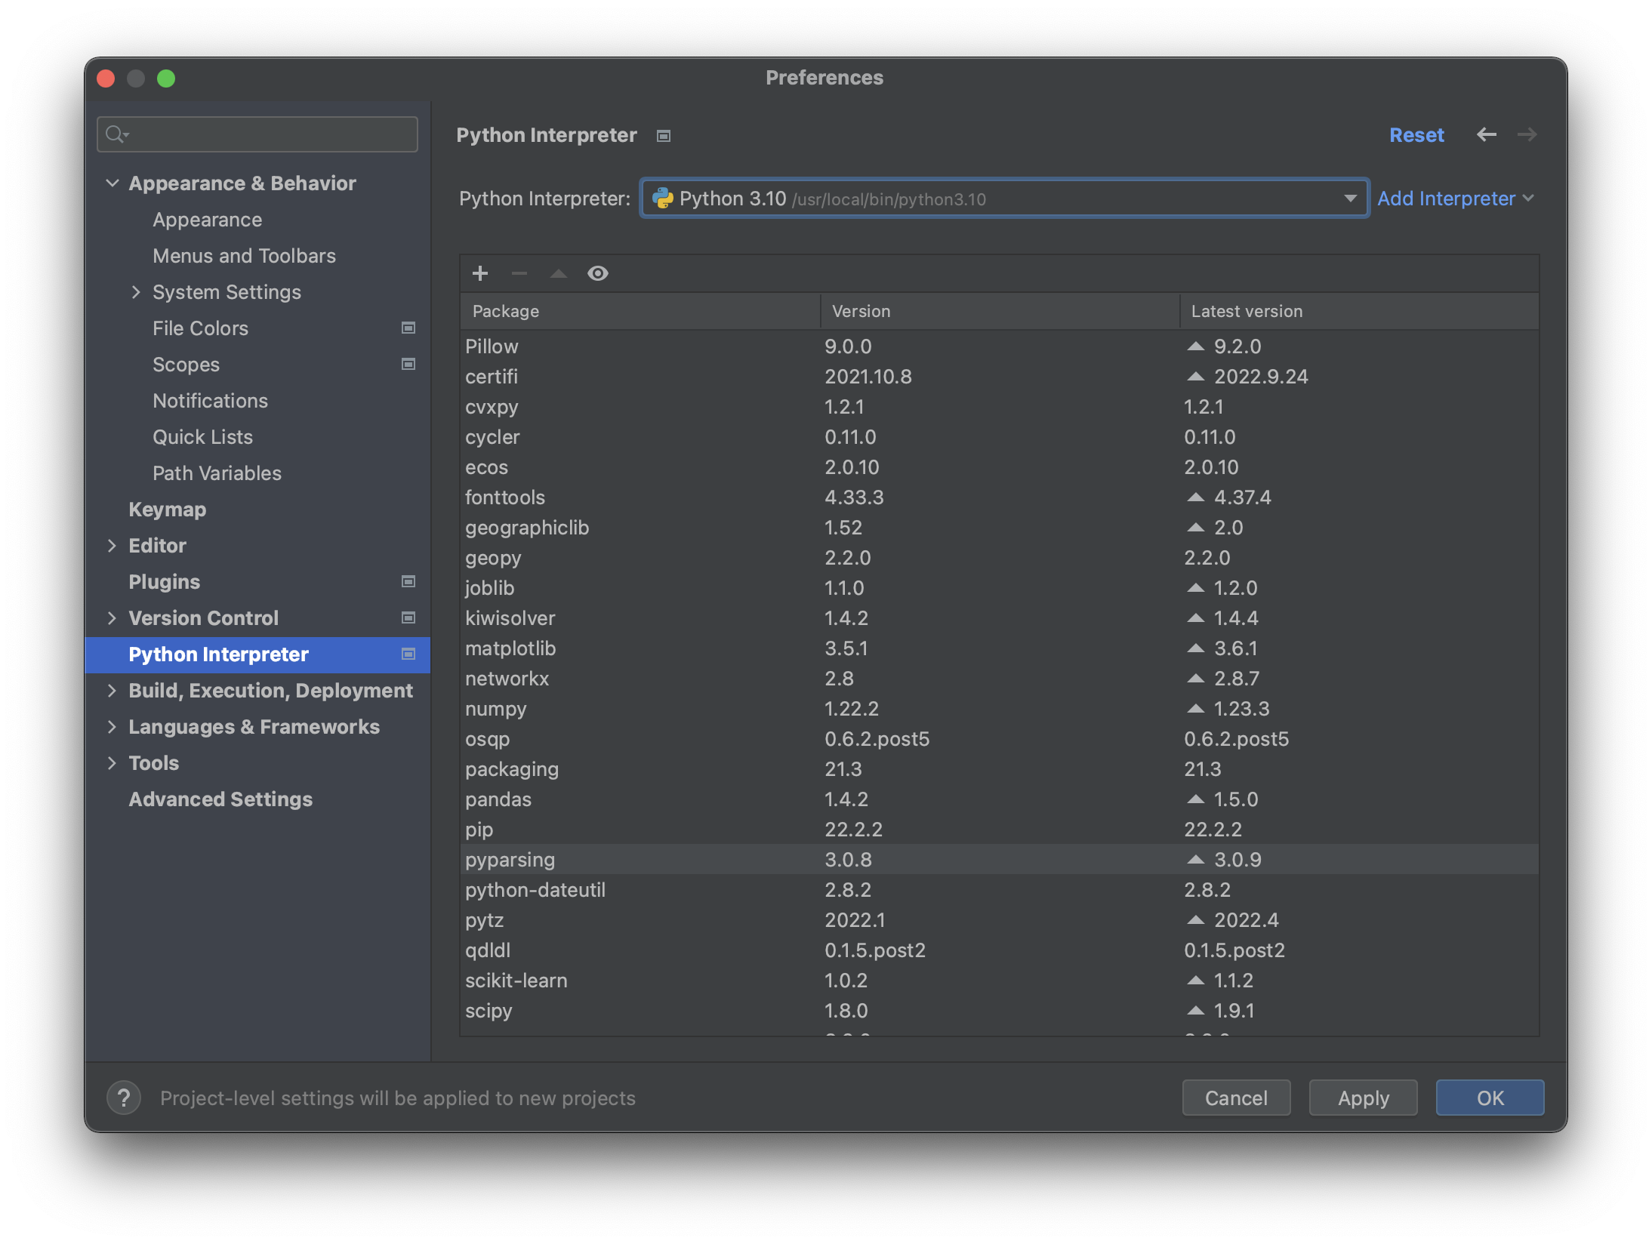Screen dimensions: 1652x1244
Task: Open the Notifications settings page
Action: [x=210, y=401]
